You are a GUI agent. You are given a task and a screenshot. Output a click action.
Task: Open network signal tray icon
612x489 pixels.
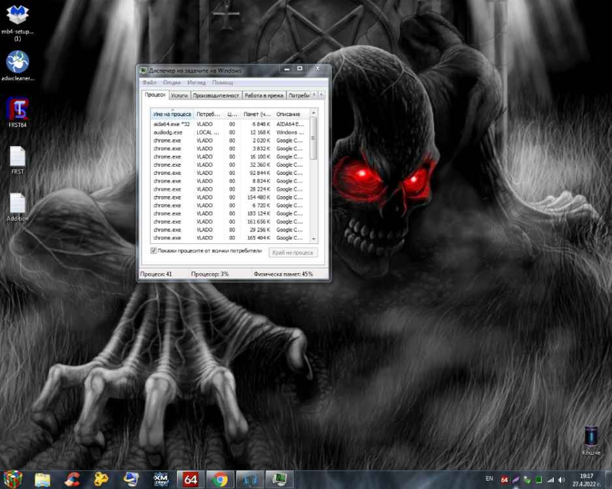click(550, 480)
